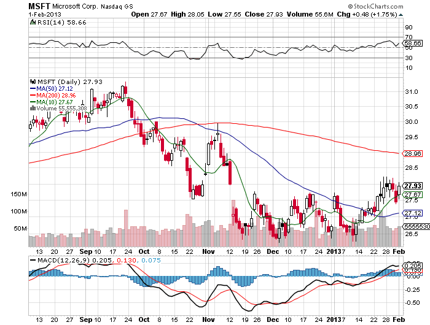Click the 5555530 volume tag on axis
Image resolution: width=430 pixels, height=325 pixels.
416,226
